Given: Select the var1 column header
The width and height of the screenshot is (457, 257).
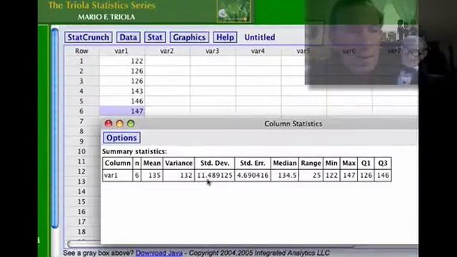Looking at the screenshot, I should (122, 51).
